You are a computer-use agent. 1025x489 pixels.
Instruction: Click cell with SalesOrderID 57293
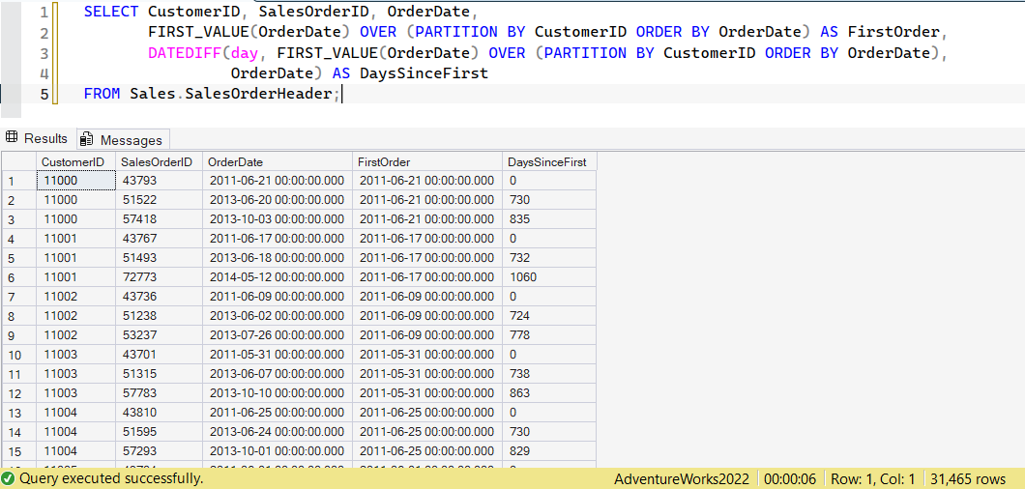(x=159, y=451)
